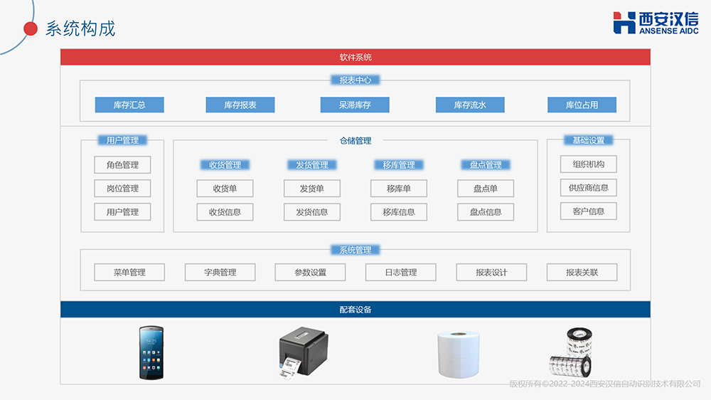Select the 收货管理 section label
The image size is (711, 400).
pos(225,164)
